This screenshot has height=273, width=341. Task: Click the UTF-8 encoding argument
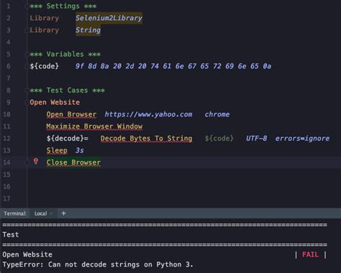[x=256, y=138]
